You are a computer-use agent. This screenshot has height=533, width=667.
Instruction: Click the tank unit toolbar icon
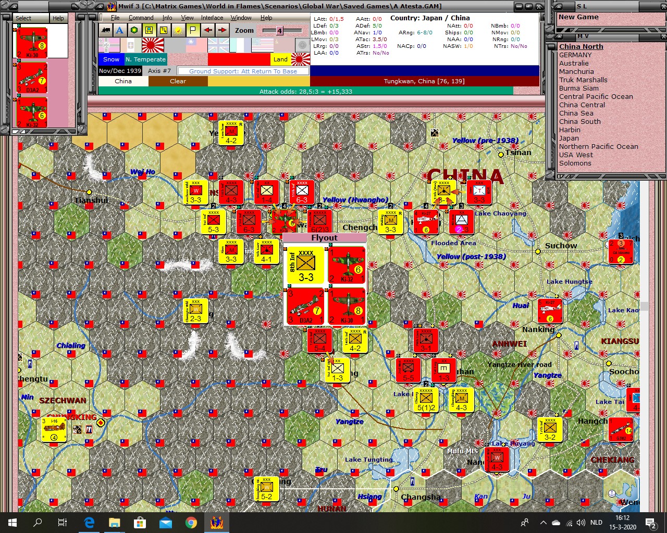[x=106, y=30]
